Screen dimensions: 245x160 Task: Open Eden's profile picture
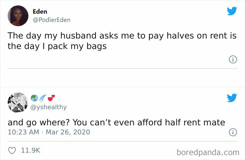[x=18, y=16]
